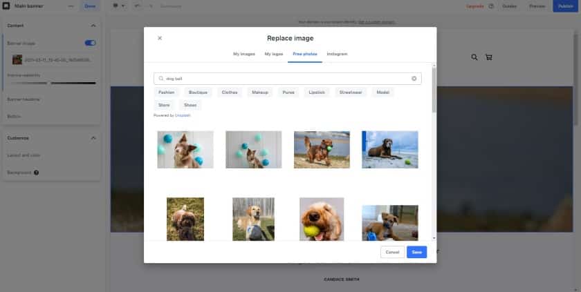
Task: Open the three-dot menu beside Main banner
Action: point(71,6)
